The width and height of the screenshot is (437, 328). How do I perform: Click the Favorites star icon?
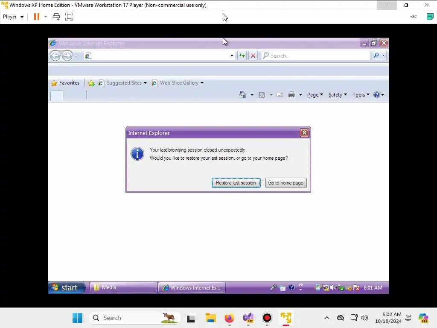click(x=54, y=83)
